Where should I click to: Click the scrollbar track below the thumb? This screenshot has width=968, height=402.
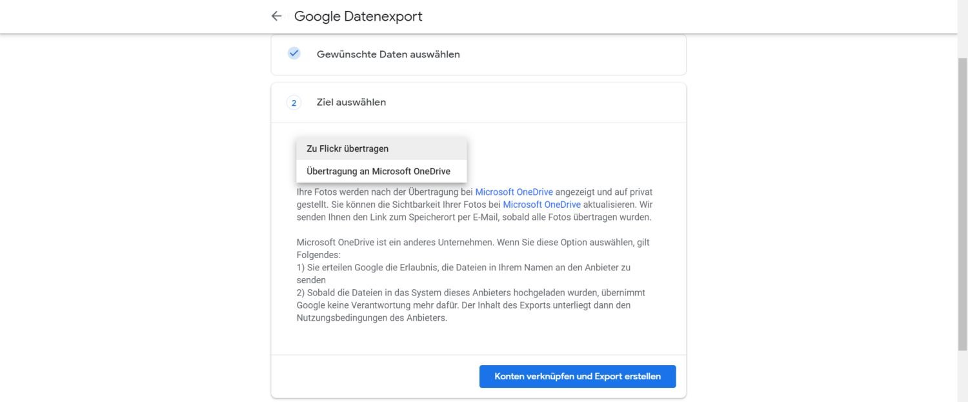pos(962,381)
